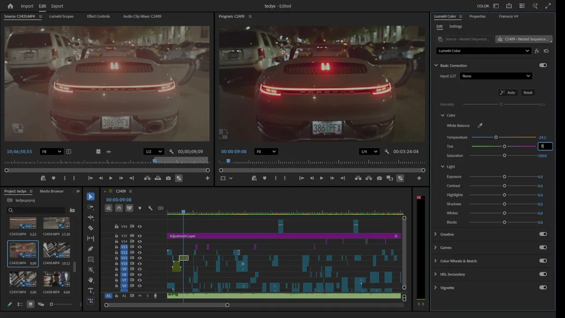Disable the HSL Secondary toggle
565x318 pixels.
click(x=543, y=274)
